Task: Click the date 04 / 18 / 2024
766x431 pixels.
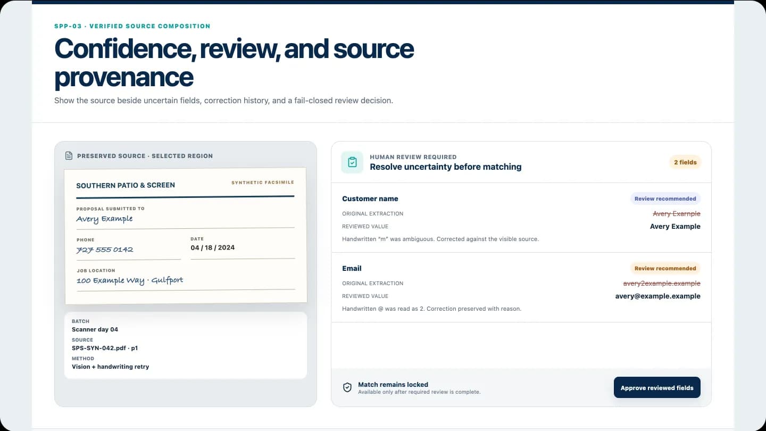Action: click(213, 247)
